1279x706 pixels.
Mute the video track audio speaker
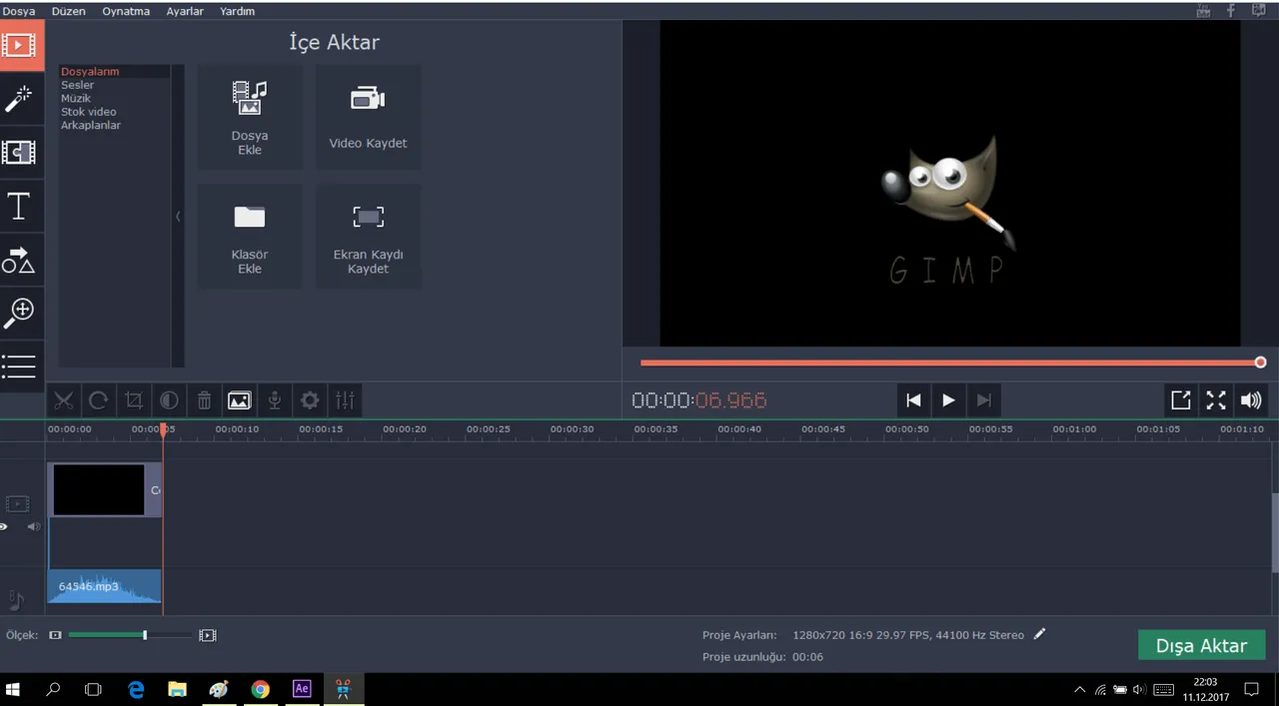click(x=34, y=526)
